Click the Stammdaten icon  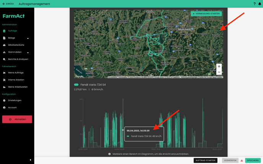click(x=4, y=52)
